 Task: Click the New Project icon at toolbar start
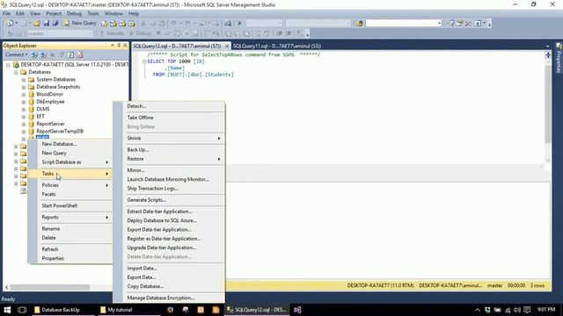pyautogui.click(x=10, y=24)
